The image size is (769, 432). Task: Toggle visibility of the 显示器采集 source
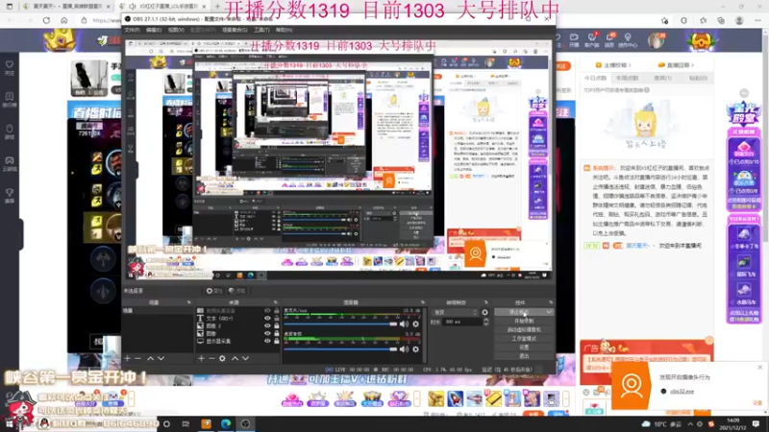click(267, 341)
